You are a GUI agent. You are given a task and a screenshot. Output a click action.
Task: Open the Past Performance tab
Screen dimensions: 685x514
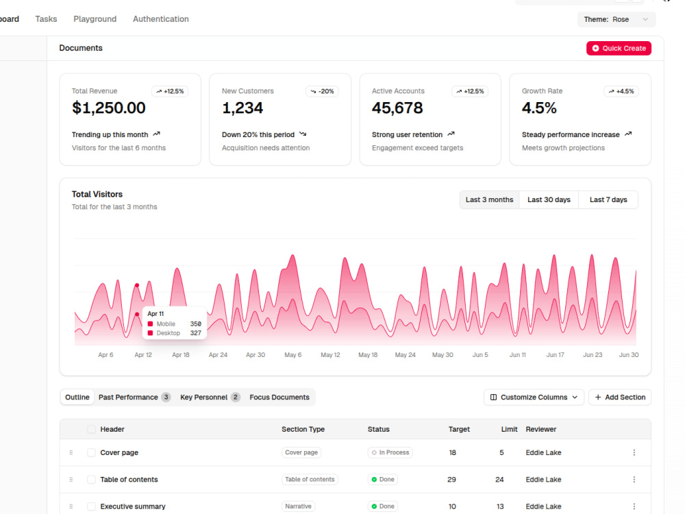click(x=134, y=397)
